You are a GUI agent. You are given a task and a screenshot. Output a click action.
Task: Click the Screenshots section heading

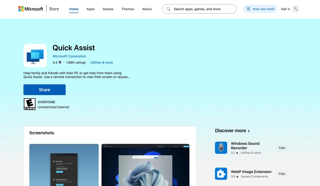pyautogui.click(x=42, y=133)
